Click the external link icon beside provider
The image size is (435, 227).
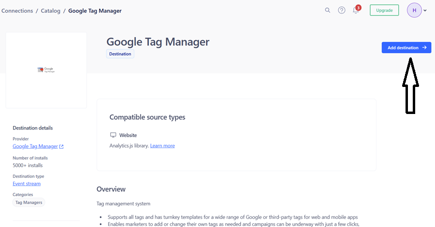(61, 147)
